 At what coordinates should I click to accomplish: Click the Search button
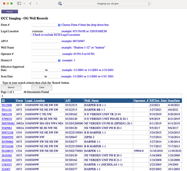pos(11,87)
